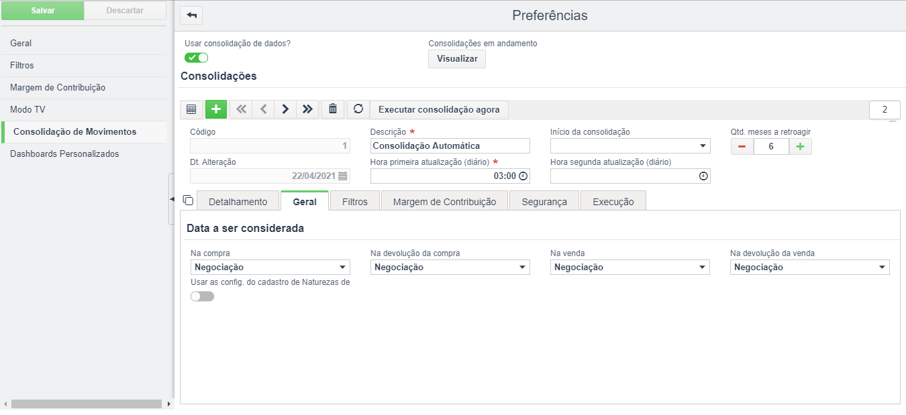The image size is (906, 415).
Task: Delete consolidation with trash icon
Action: [333, 109]
